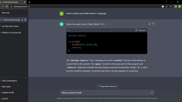Image resolution: width=182 pixels, height=102 pixels.
Task: View site info lock icon
Action: (x=11, y=7)
